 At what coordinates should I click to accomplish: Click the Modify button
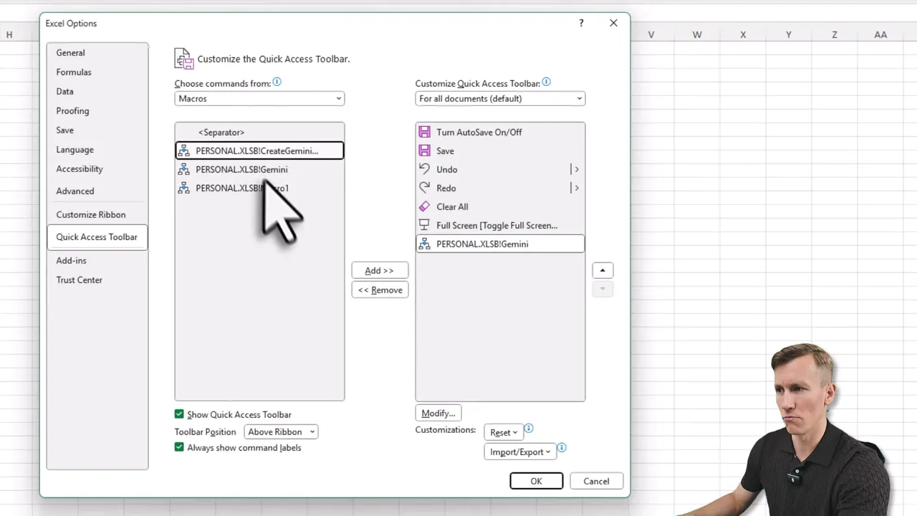(x=438, y=413)
